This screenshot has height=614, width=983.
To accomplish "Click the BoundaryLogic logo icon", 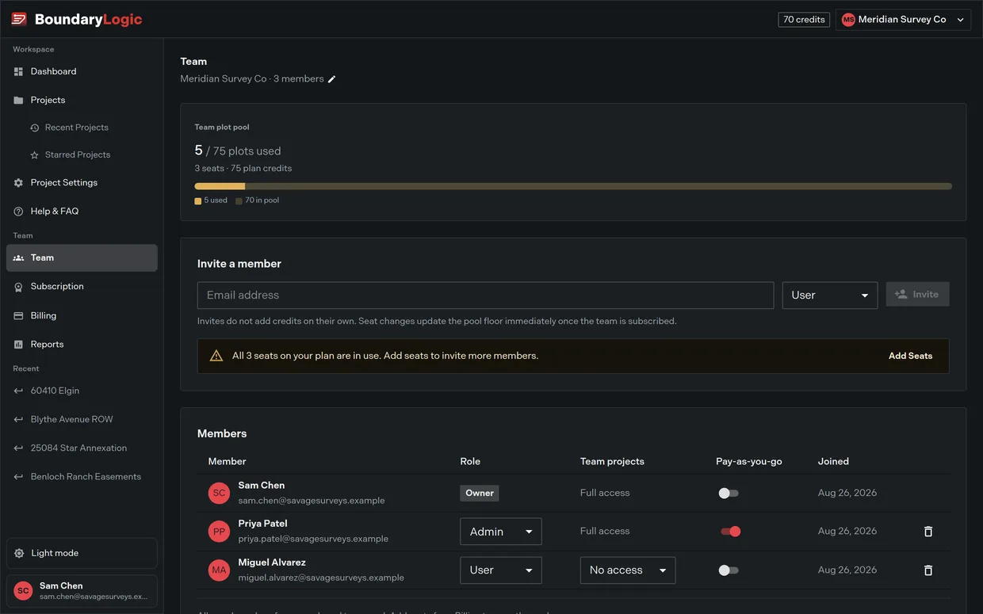I will [19, 19].
